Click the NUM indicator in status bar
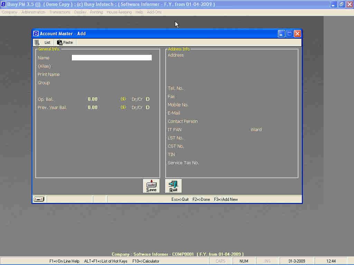The width and height of the screenshot is (354, 265). tap(244, 261)
